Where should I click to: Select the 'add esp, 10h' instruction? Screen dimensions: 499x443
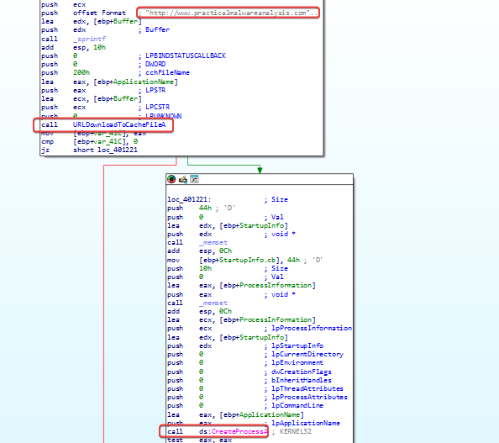(74, 47)
